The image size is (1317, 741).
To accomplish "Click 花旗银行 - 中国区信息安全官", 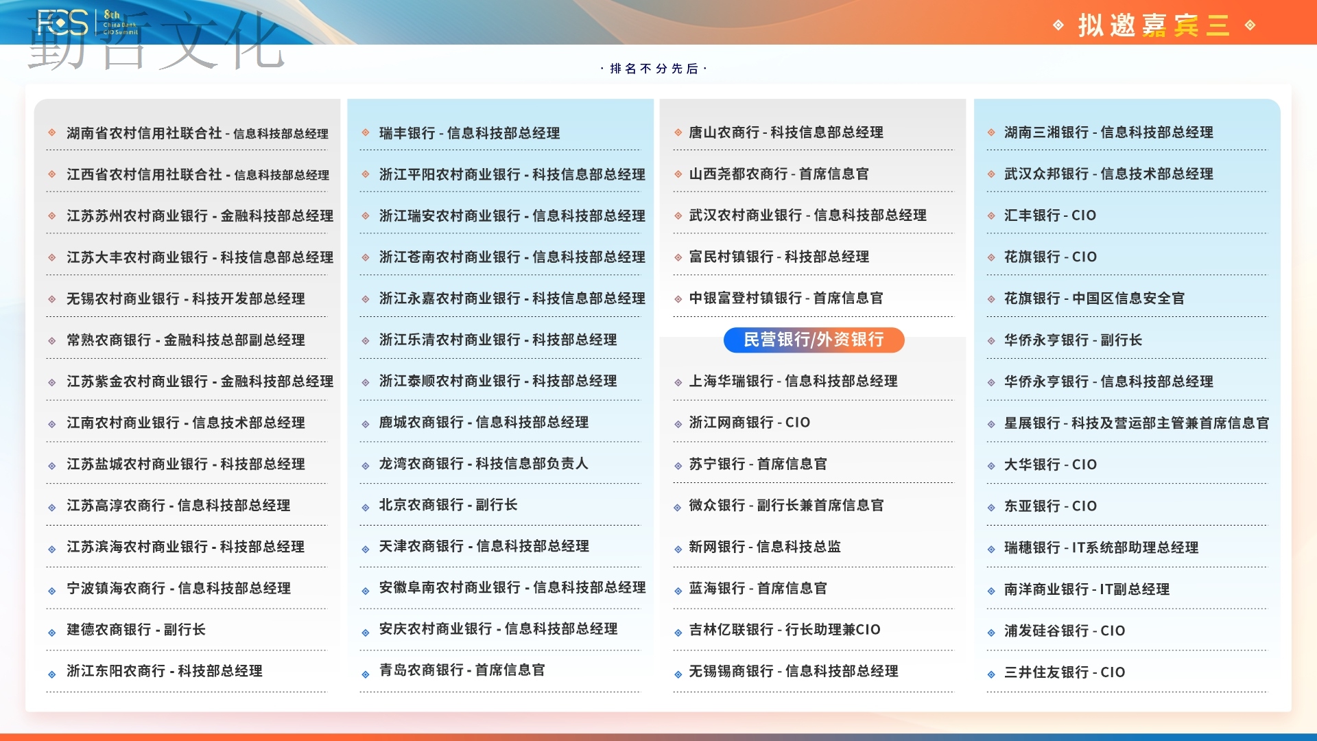I will [1095, 298].
